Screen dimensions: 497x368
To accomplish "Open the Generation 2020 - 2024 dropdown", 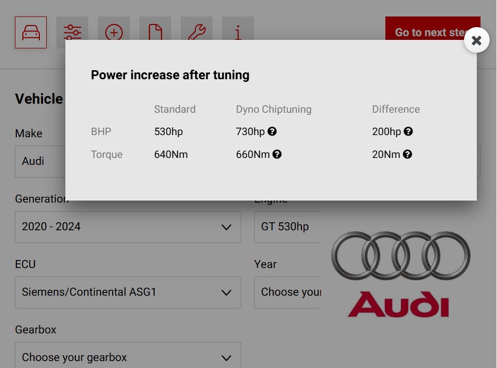I will [128, 227].
